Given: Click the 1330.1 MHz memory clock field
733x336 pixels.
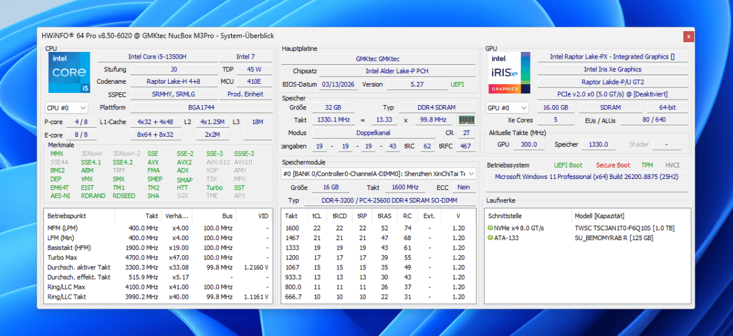Looking at the screenshot, I should [x=333, y=120].
